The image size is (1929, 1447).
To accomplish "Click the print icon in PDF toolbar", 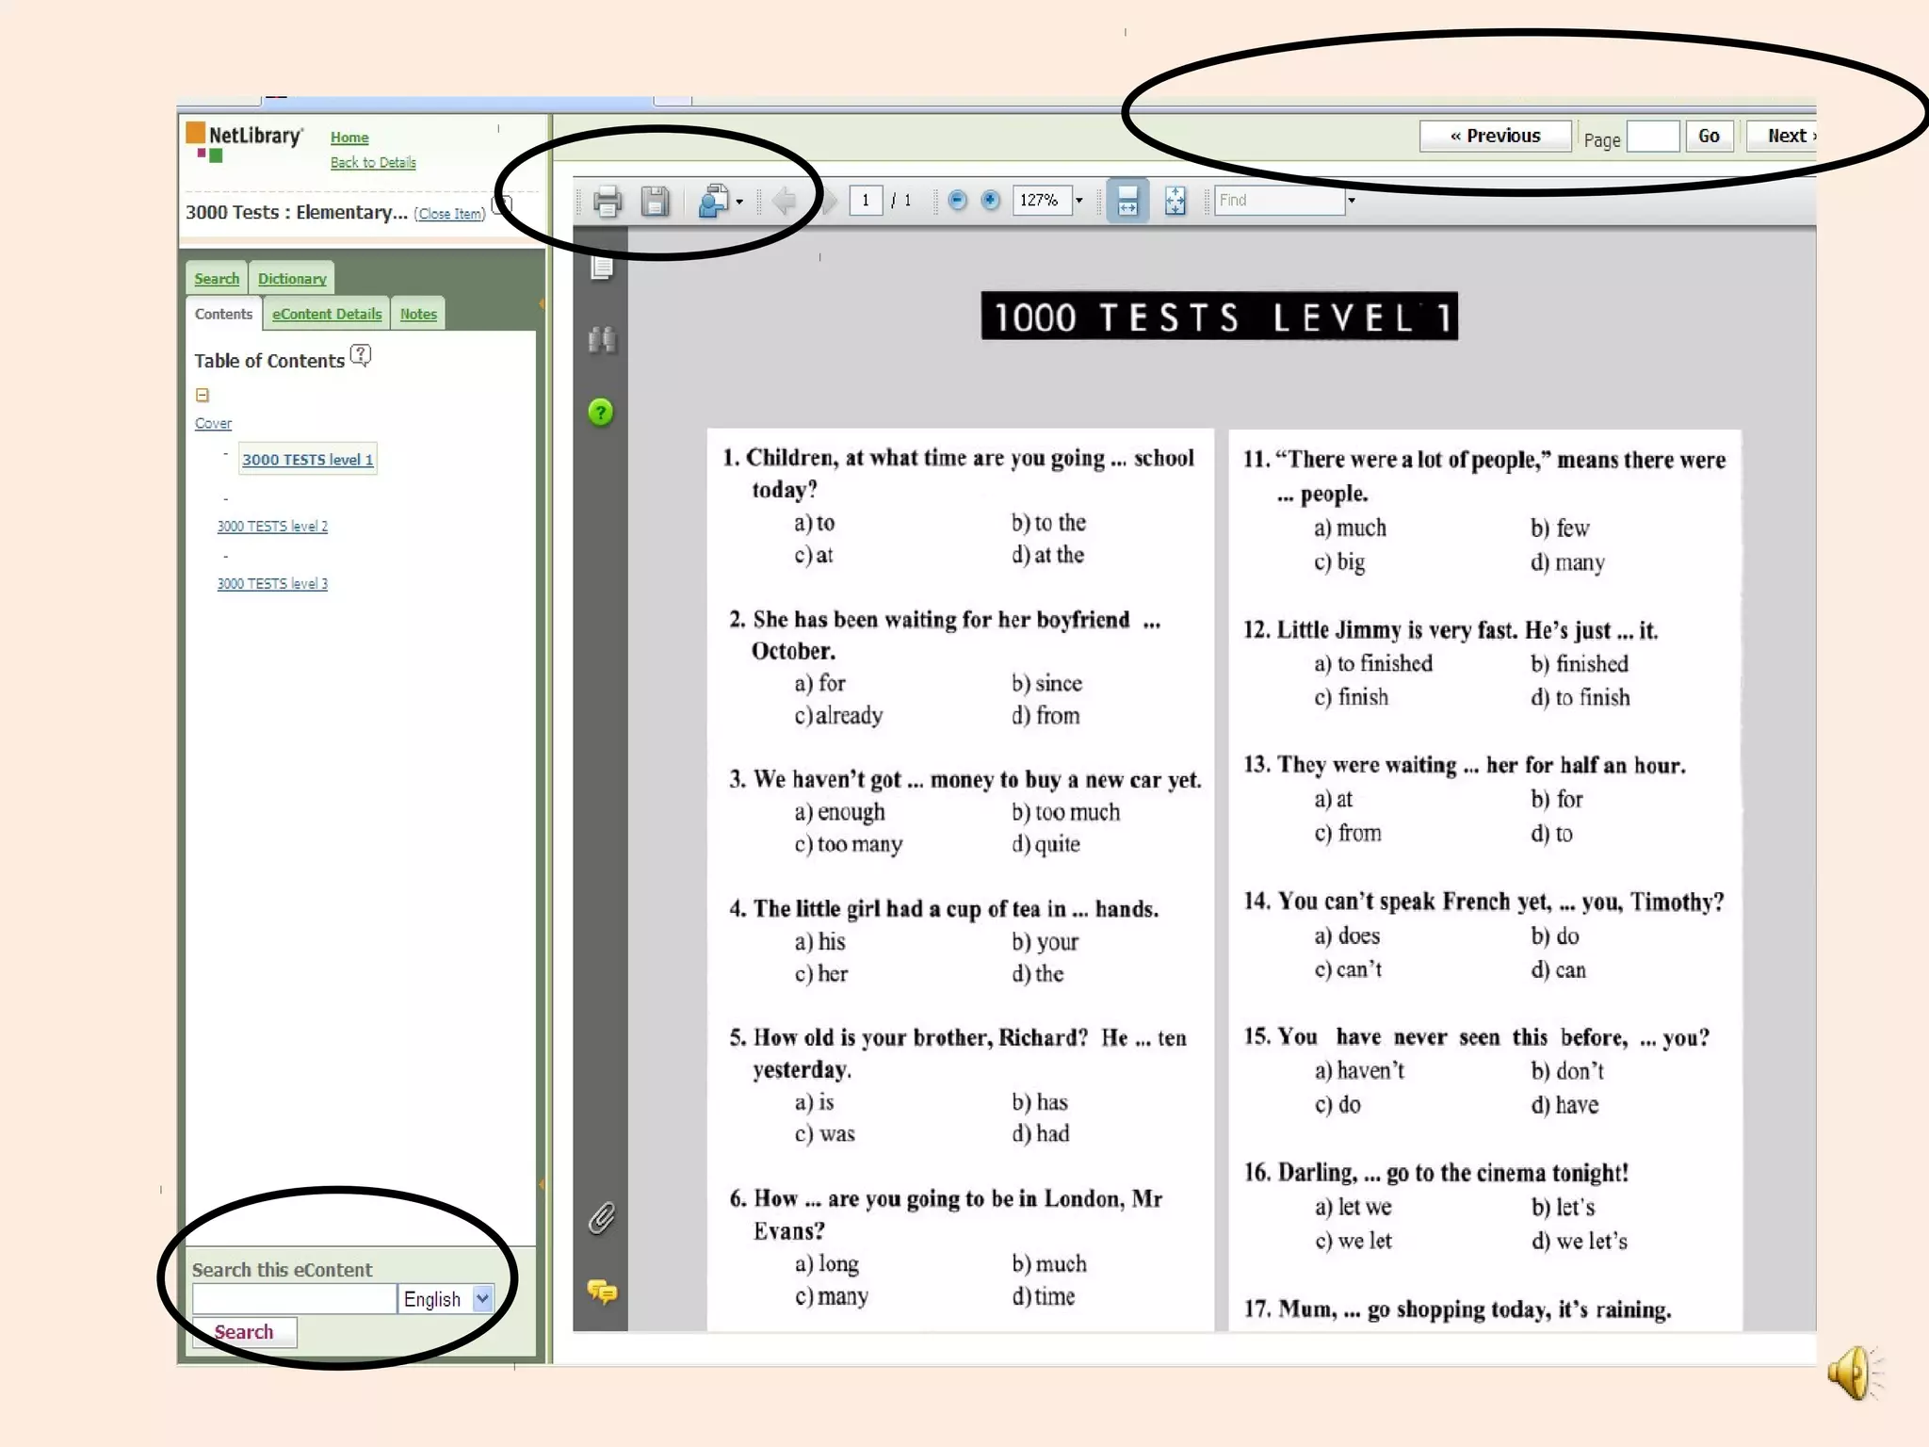I will coord(607,201).
